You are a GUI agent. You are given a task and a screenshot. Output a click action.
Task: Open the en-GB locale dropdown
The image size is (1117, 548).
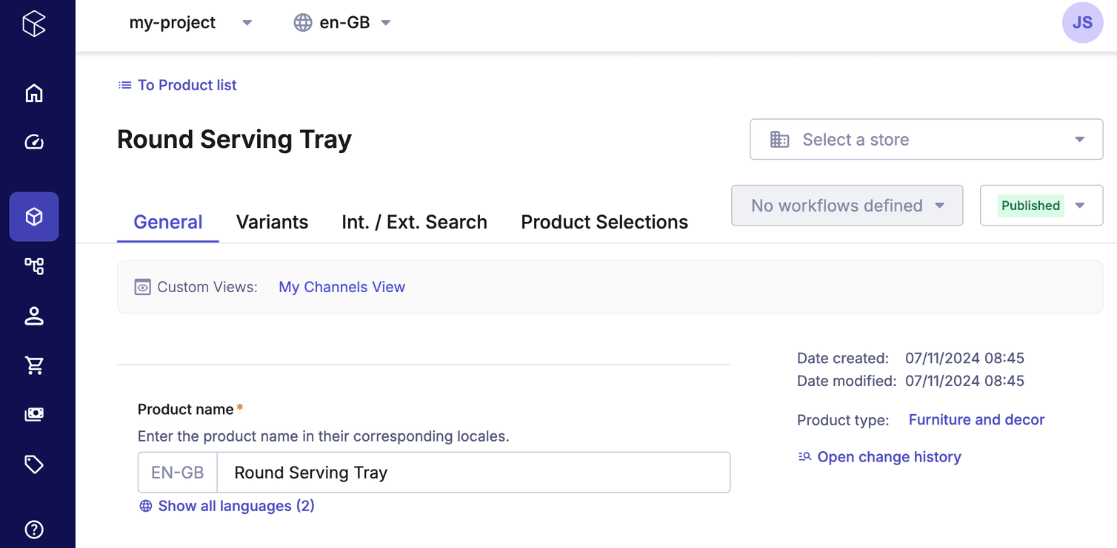[342, 23]
